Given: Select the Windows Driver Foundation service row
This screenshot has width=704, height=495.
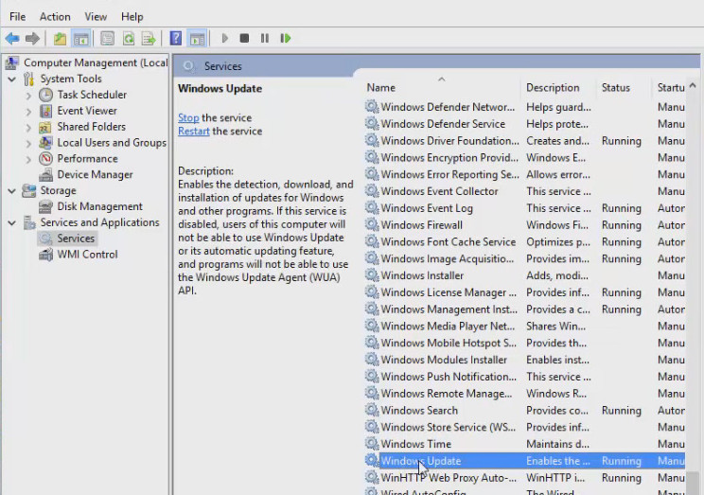Looking at the screenshot, I should pyautogui.click(x=524, y=141).
